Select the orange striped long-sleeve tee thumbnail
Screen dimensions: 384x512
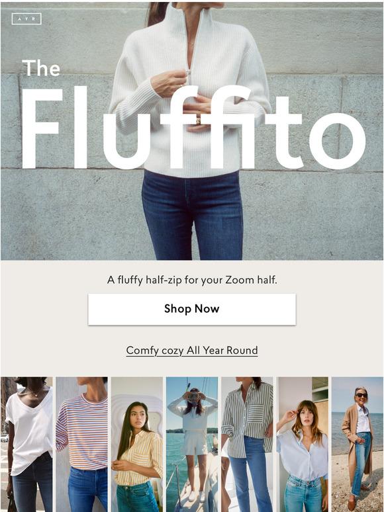pyautogui.click(x=81, y=445)
